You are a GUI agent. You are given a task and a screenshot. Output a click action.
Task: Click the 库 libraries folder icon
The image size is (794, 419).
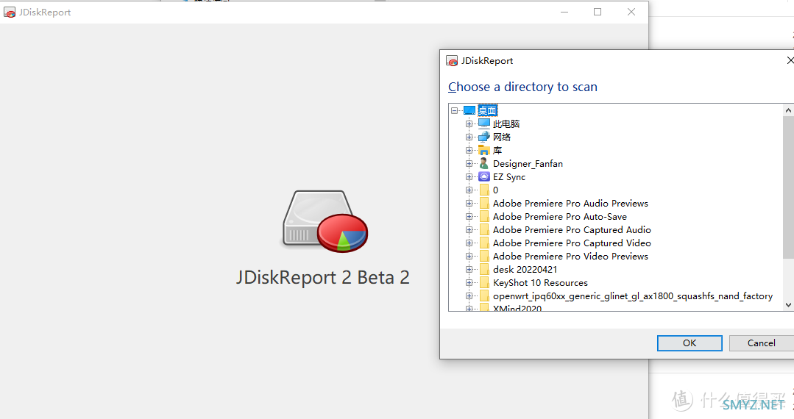pyautogui.click(x=484, y=150)
